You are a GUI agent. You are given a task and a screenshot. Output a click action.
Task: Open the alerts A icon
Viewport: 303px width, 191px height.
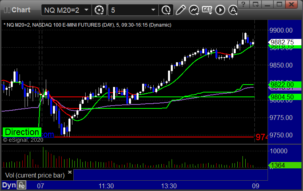(233, 10)
